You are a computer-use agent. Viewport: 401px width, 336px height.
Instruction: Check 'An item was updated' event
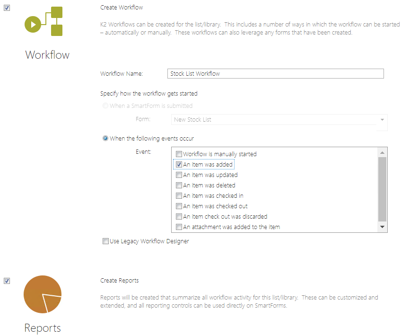point(179,175)
